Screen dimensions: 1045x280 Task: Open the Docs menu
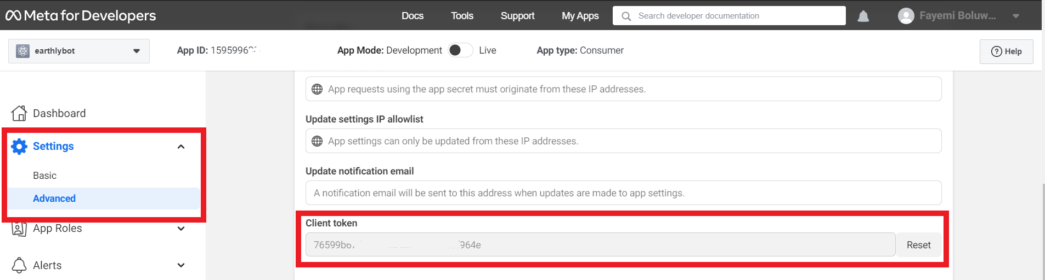point(412,16)
